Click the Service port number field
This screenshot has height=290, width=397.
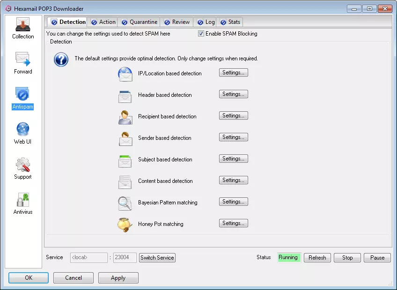point(125,258)
